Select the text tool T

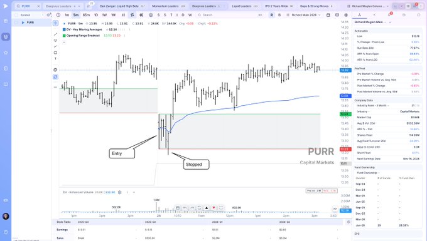click(x=55, y=59)
